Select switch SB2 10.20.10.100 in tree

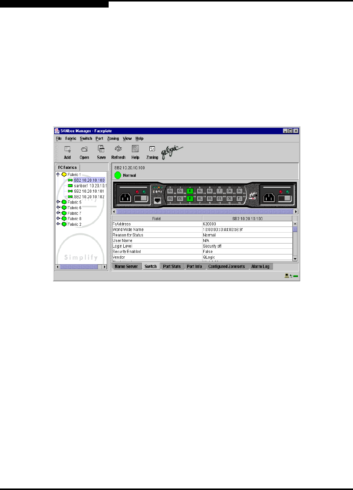coord(89,180)
